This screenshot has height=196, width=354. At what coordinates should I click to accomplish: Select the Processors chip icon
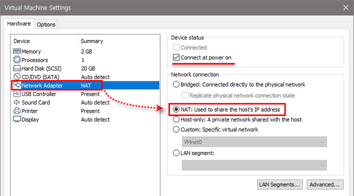(x=17, y=60)
